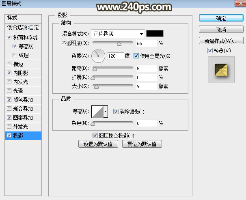Uncheck 等高线 sub-option checkbox

coord(15,46)
